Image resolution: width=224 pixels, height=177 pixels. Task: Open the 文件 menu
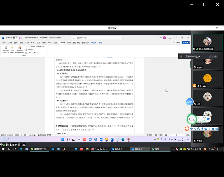tap(4, 43)
